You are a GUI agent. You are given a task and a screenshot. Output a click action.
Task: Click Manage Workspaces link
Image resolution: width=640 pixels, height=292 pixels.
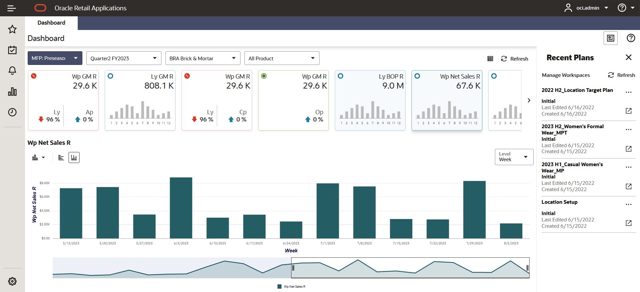[x=566, y=75]
